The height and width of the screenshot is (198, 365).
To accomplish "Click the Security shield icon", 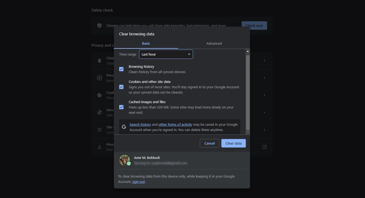I will [x=99, y=112].
